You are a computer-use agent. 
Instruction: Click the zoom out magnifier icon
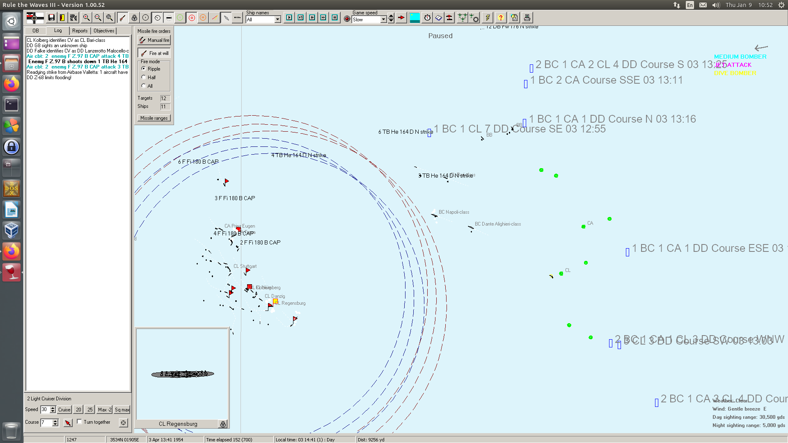pos(98,18)
